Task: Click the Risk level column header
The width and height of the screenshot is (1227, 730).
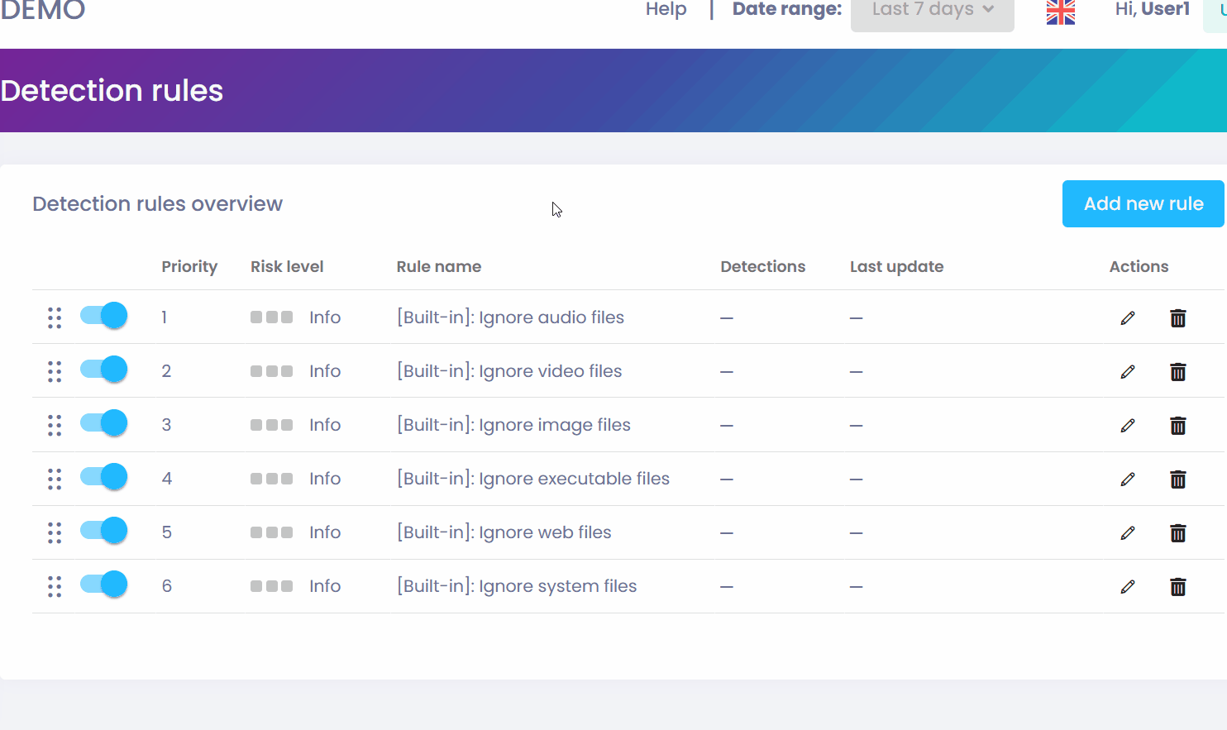Action: [287, 266]
